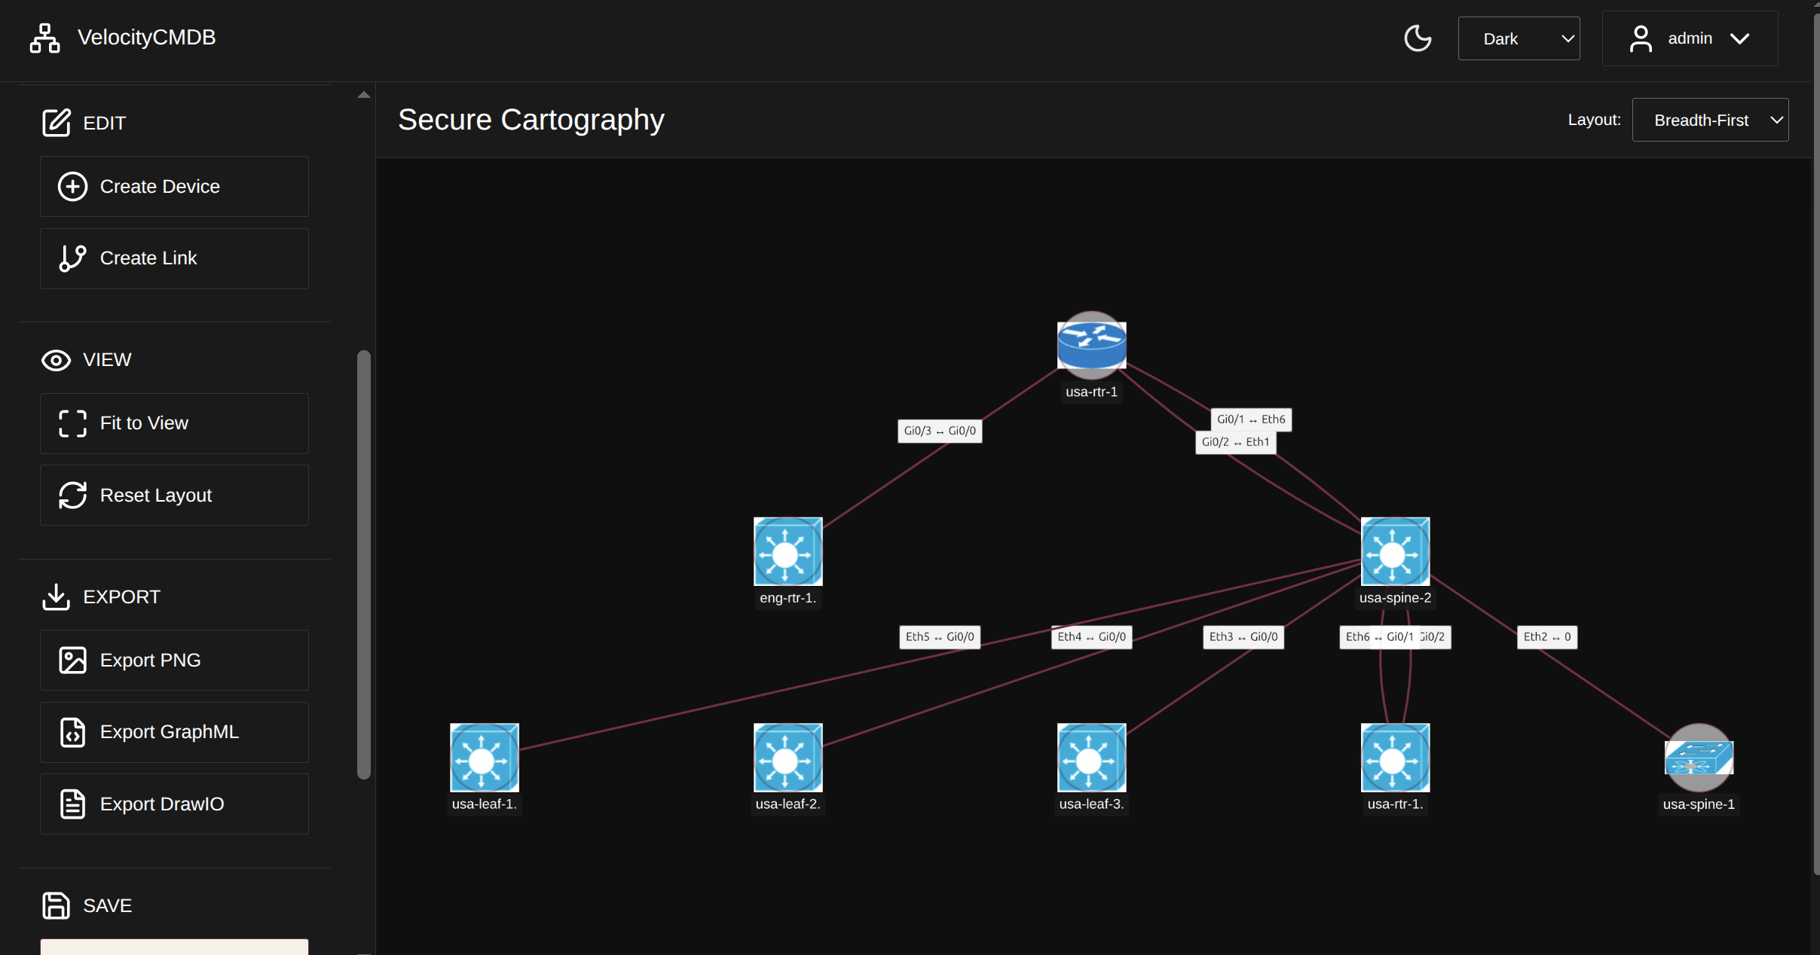Click the Create Link button
Image resolution: width=1820 pixels, height=955 pixels.
point(174,258)
